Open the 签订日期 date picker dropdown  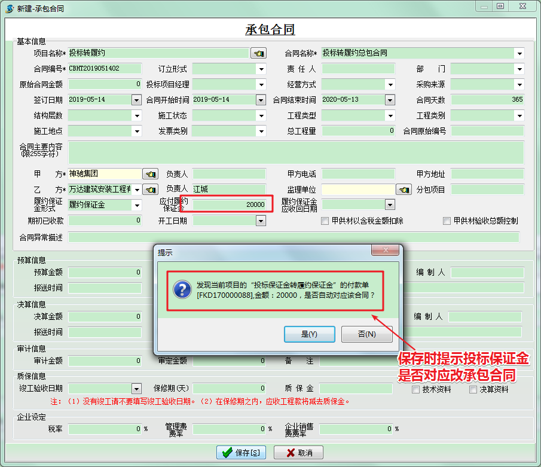pos(136,100)
